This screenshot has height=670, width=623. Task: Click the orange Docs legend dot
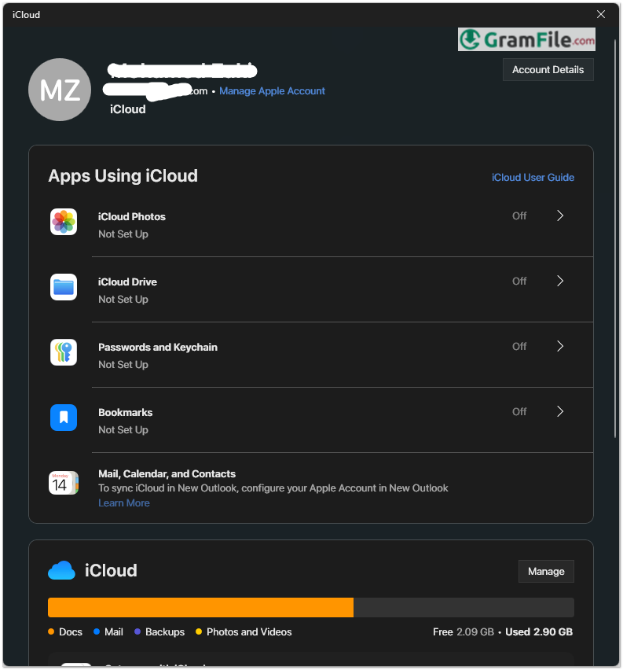pyautogui.click(x=51, y=631)
